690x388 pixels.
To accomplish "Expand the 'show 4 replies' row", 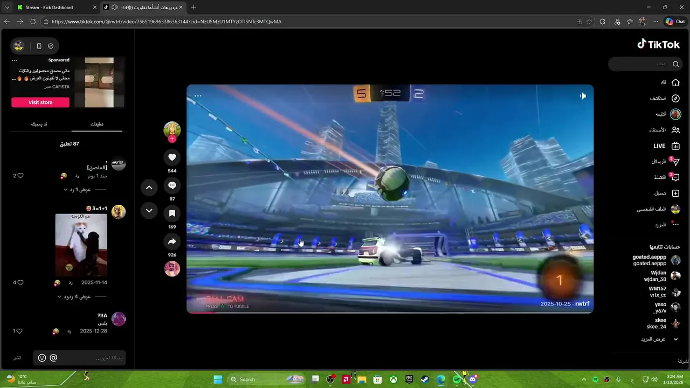I will pyautogui.click(x=81, y=297).
